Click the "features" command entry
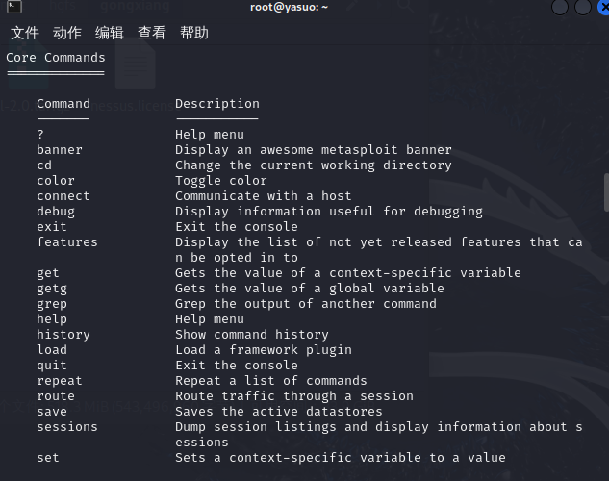Viewport: 609px width, 481px height. click(67, 242)
